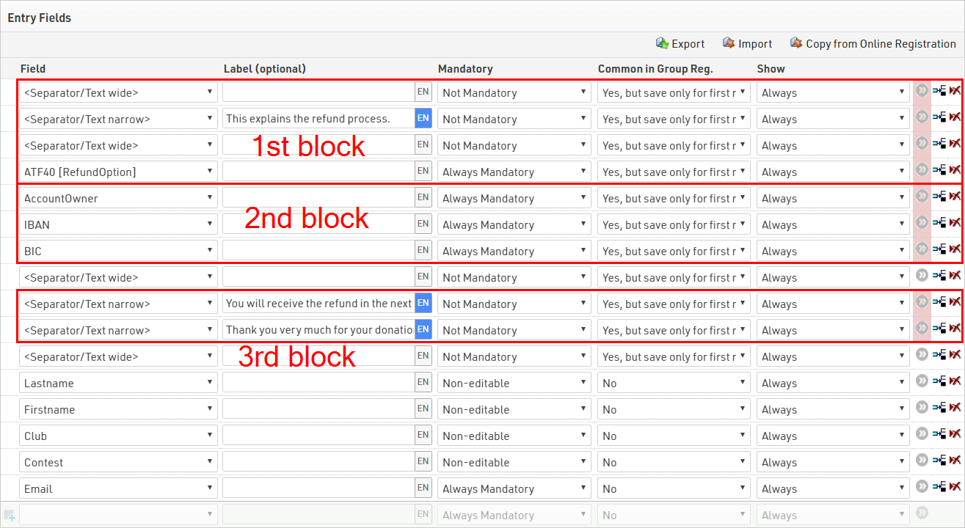Delete the Firstname field row
965x528 pixels.
[x=955, y=408]
